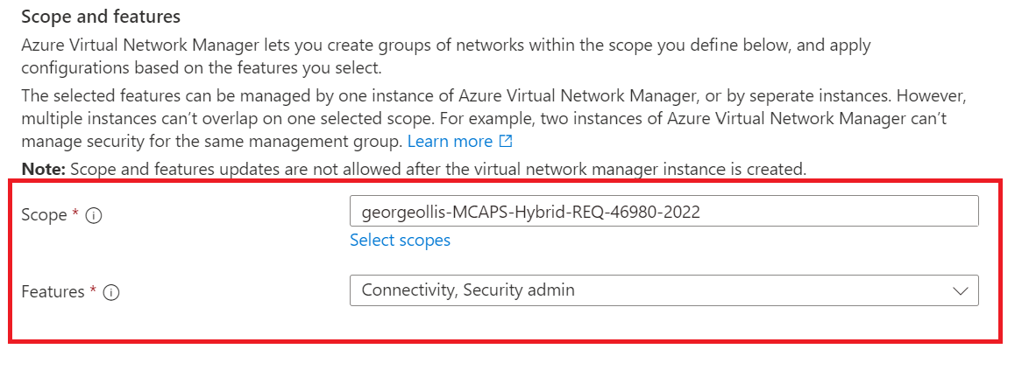The height and width of the screenshot is (384, 1029).
Task: Click the georgeollis-MCAPS-Hybrid-REQ-46980-2022 scope value
Action: [x=530, y=211]
